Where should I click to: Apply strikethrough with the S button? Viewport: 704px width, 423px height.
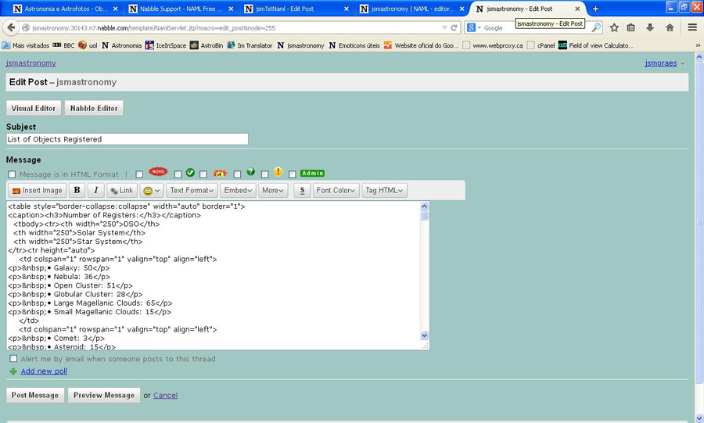302,190
